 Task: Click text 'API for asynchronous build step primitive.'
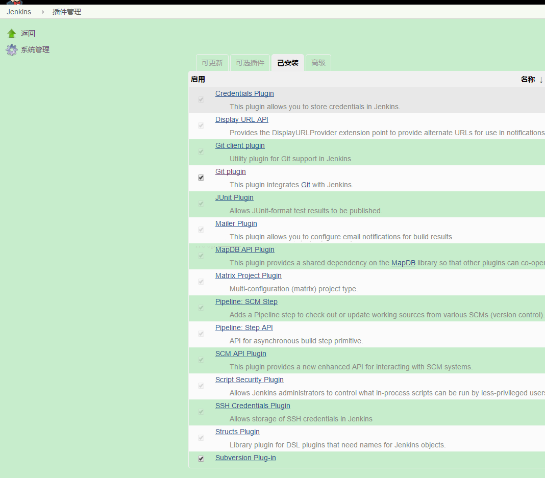tap(296, 341)
